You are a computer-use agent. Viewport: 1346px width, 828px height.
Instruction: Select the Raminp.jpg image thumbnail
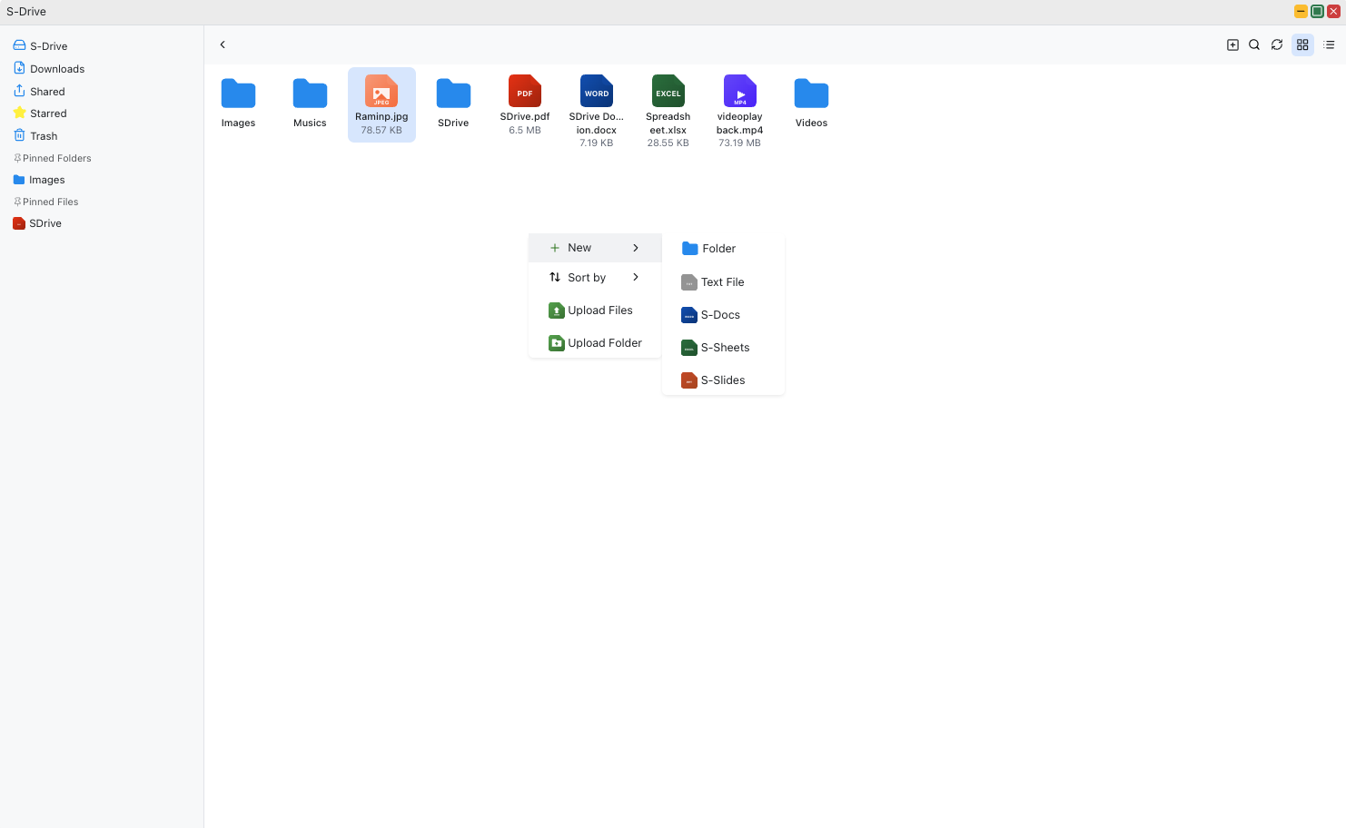coord(381,92)
